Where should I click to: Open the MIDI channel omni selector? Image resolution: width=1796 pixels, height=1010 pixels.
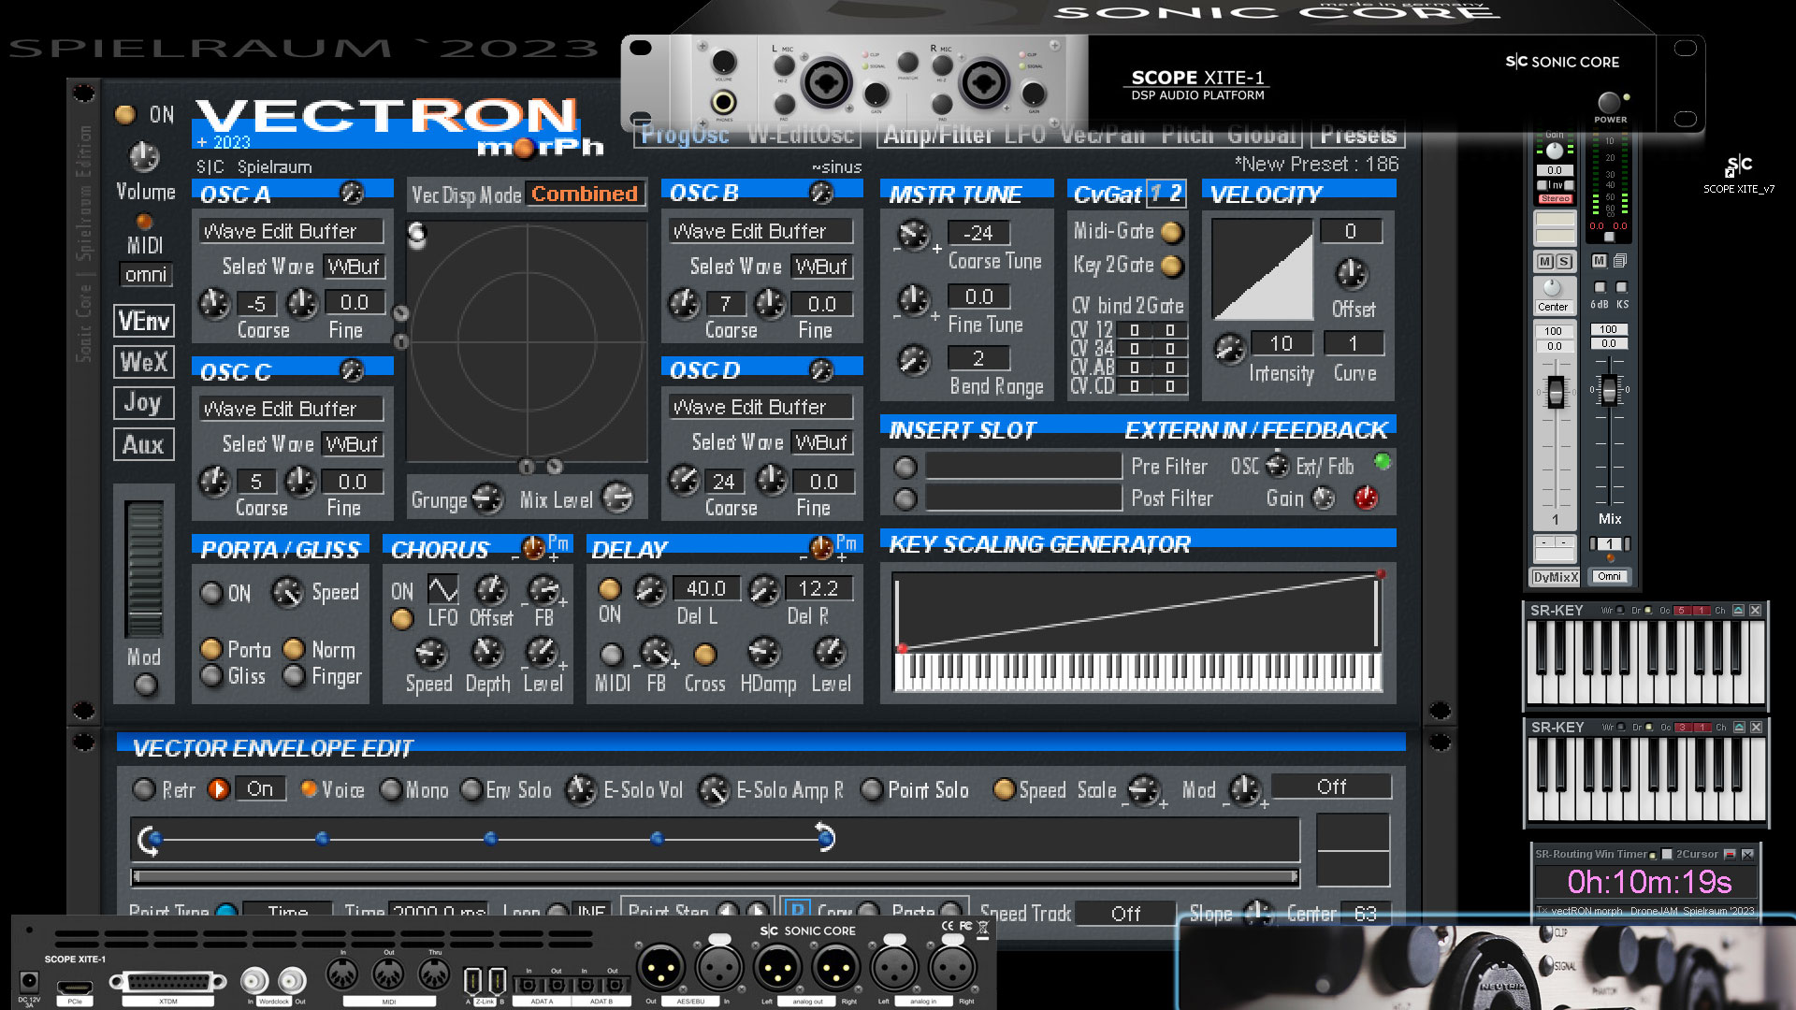pos(146,275)
